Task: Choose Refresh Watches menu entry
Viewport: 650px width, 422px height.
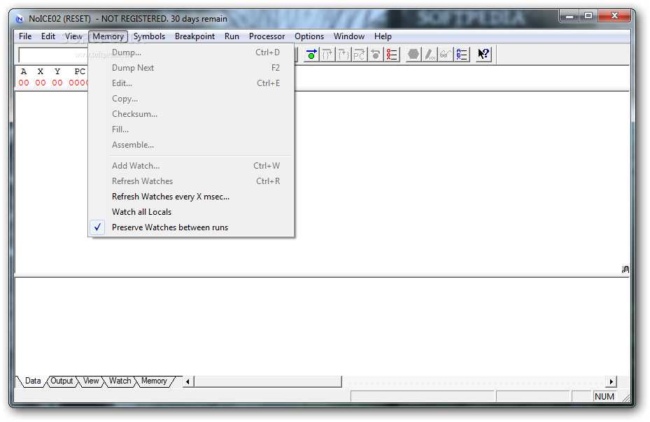Action: pos(191,181)
